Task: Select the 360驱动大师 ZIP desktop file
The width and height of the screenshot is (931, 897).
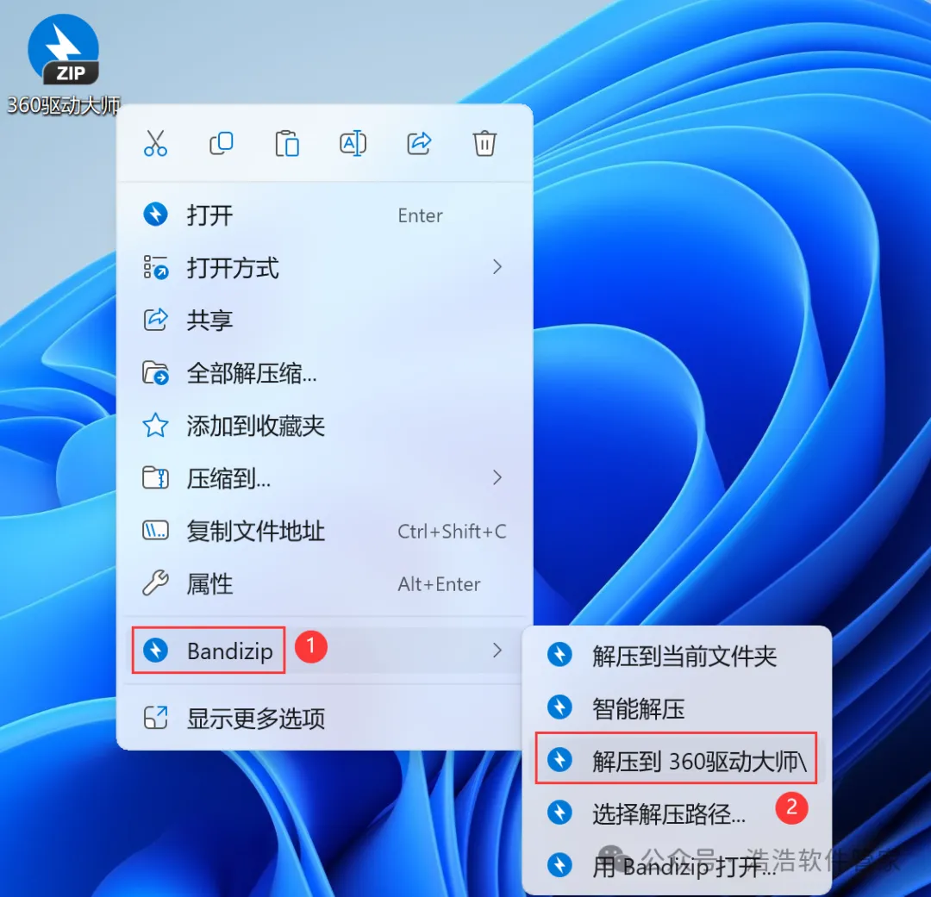Action: tap(63, 64)
